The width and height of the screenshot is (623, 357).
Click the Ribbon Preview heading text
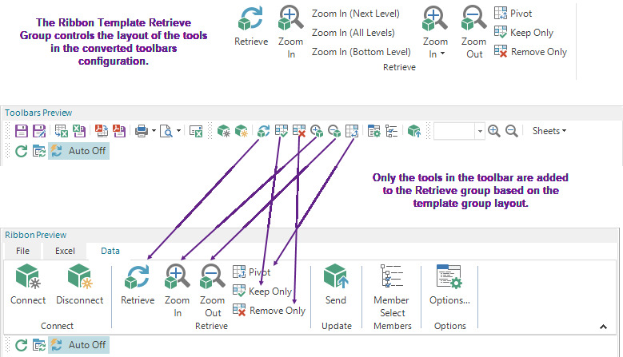[36, 236]
